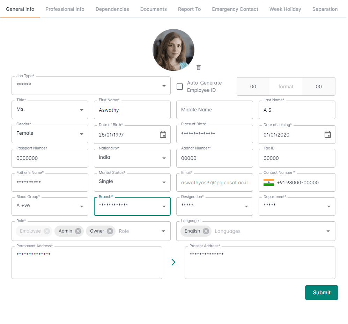The height and width of the screenshot is (324, 348).
Task: Open the Date of Birth calendar picker
Action: click(163, 135)
